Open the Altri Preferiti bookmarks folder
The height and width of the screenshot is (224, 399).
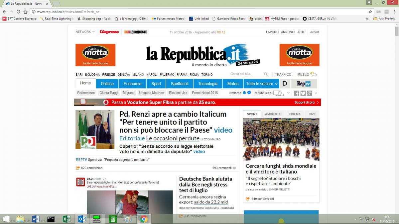click(x=385, y=19)
